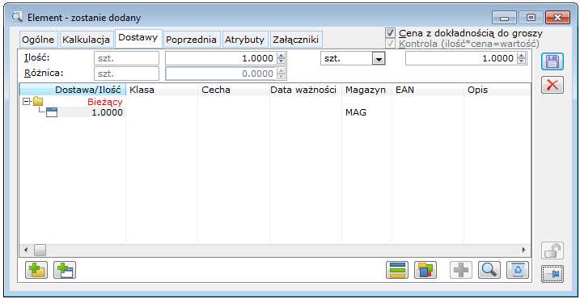Click the Klasa column header
This screenshot has width=580, height=299.
[x=162, y=90]
